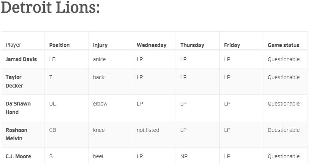Select the Player column header
This screenshot has width=314, height=164.
click(13, 45)
